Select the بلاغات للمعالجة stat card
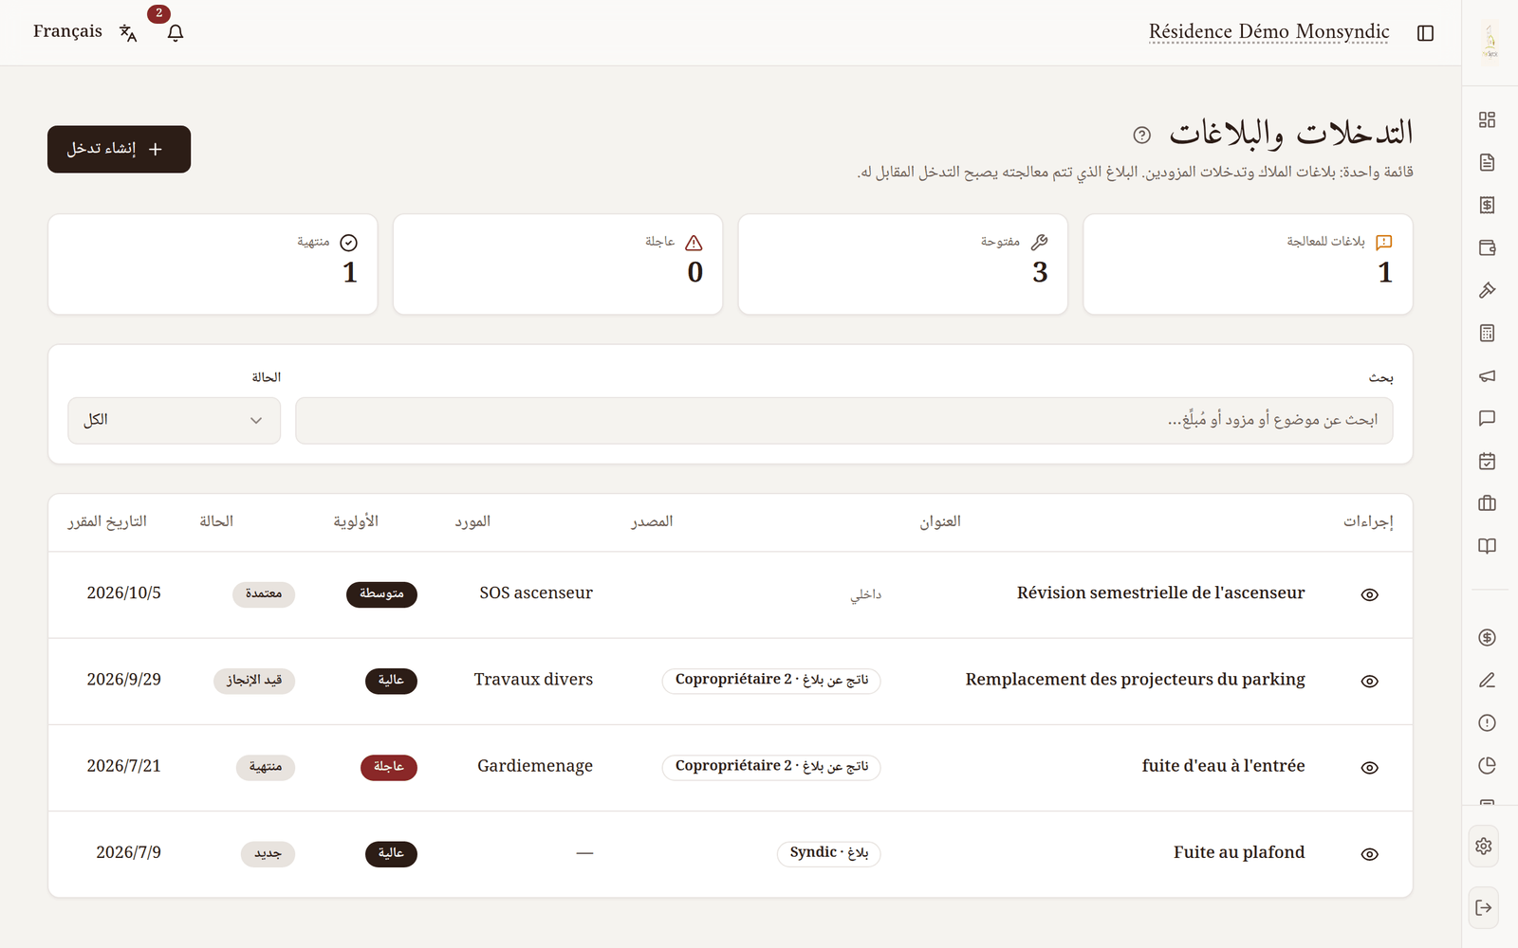Screen dimensions: 1518x948 pos(1248,264)
